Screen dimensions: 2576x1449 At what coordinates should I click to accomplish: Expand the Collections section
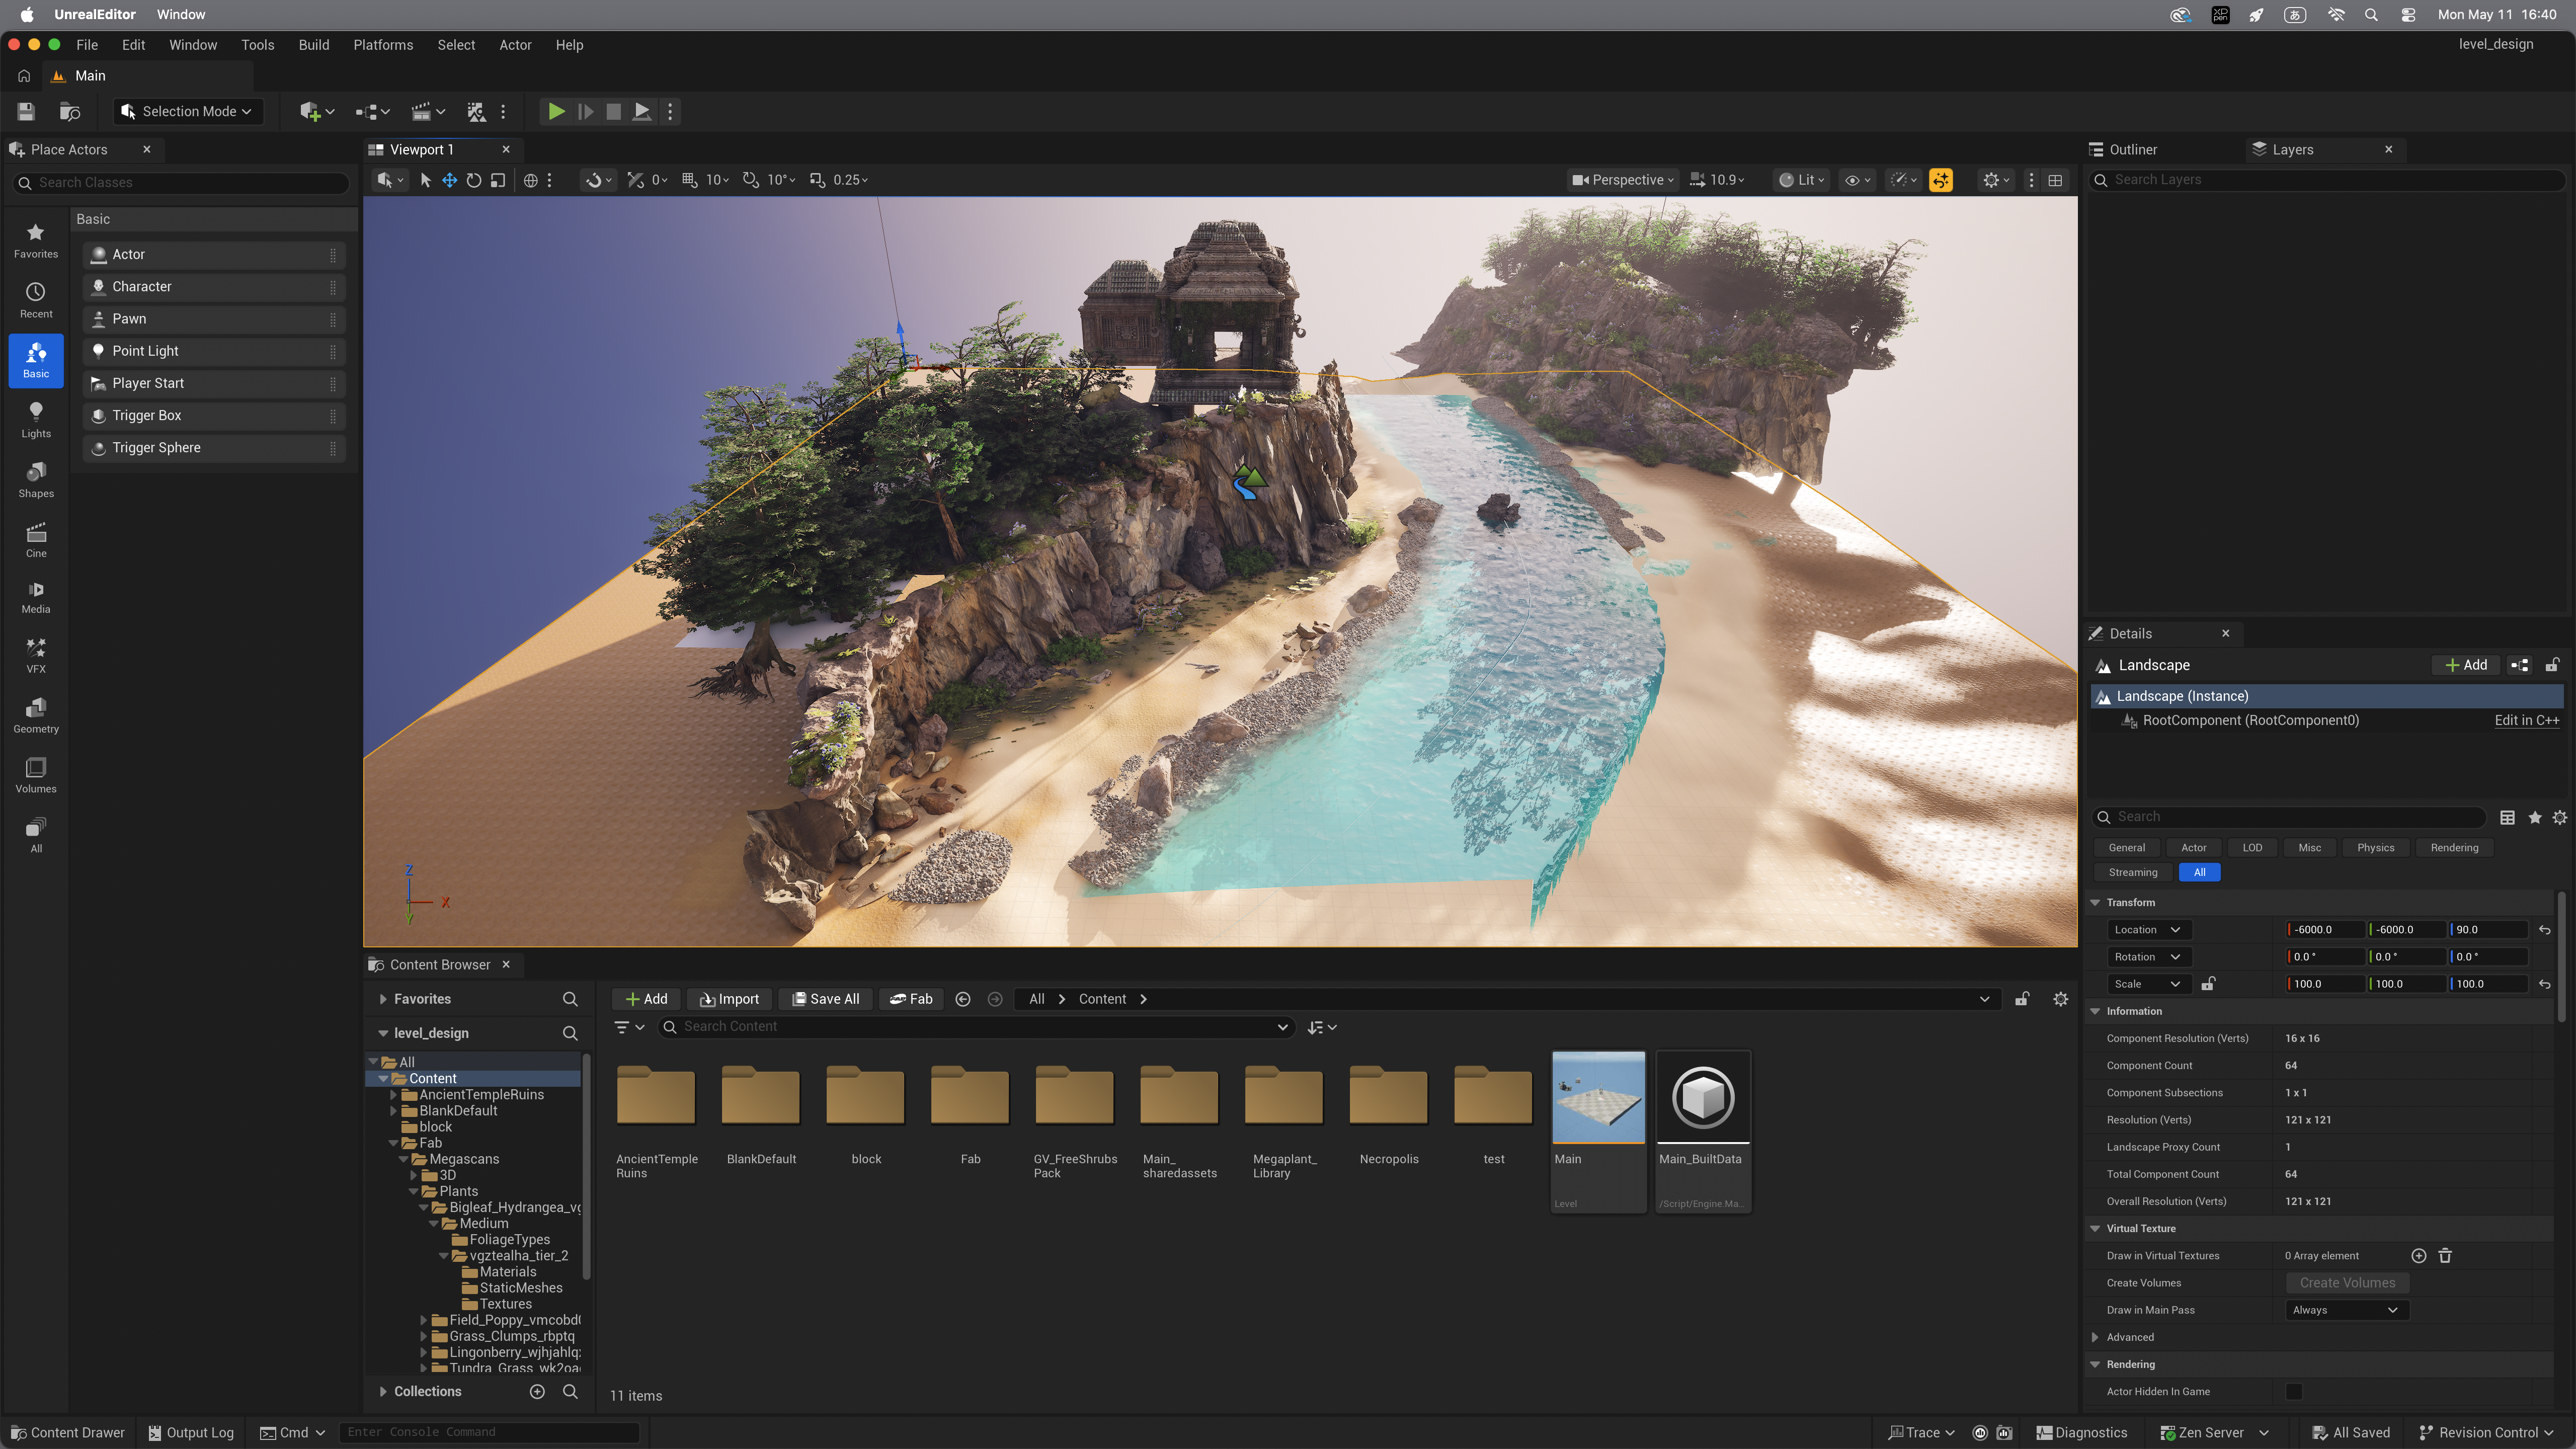[x=383, y=1391]
